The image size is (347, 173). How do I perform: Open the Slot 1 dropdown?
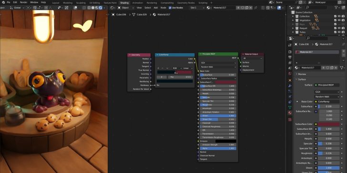[x=197, y=8]
